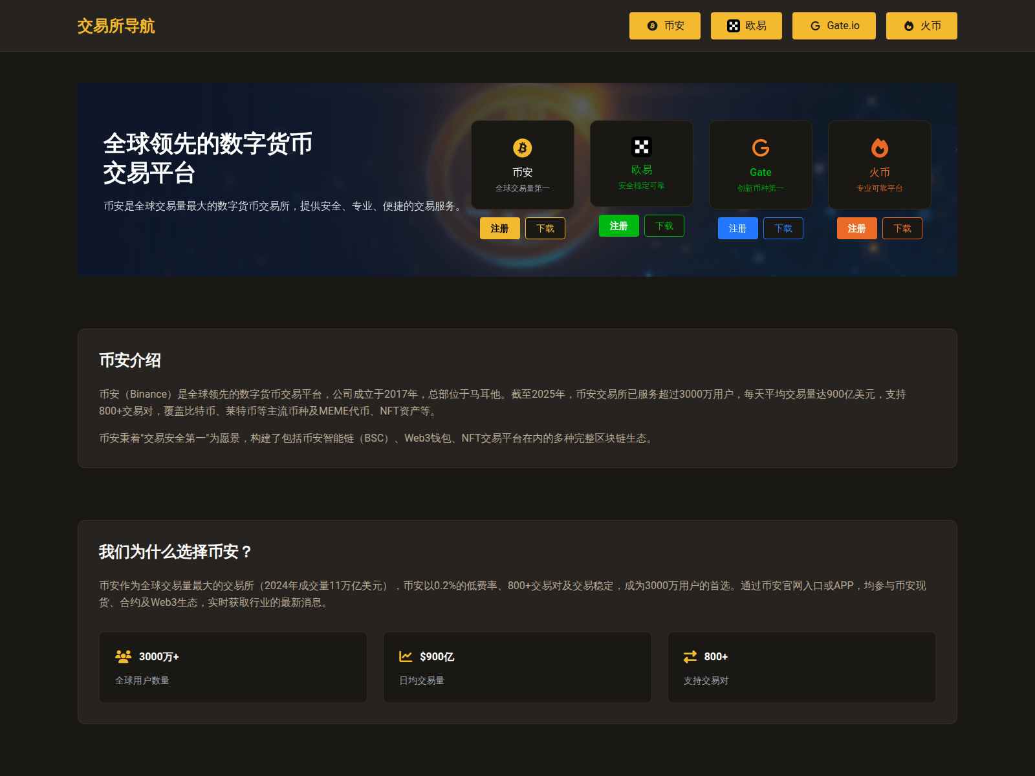The height and width of the screenshot is (776, 1035).
Task: Click the Bitcoin icon in header 币安 button
Action: pyautogui.click(x=652, y=26)
